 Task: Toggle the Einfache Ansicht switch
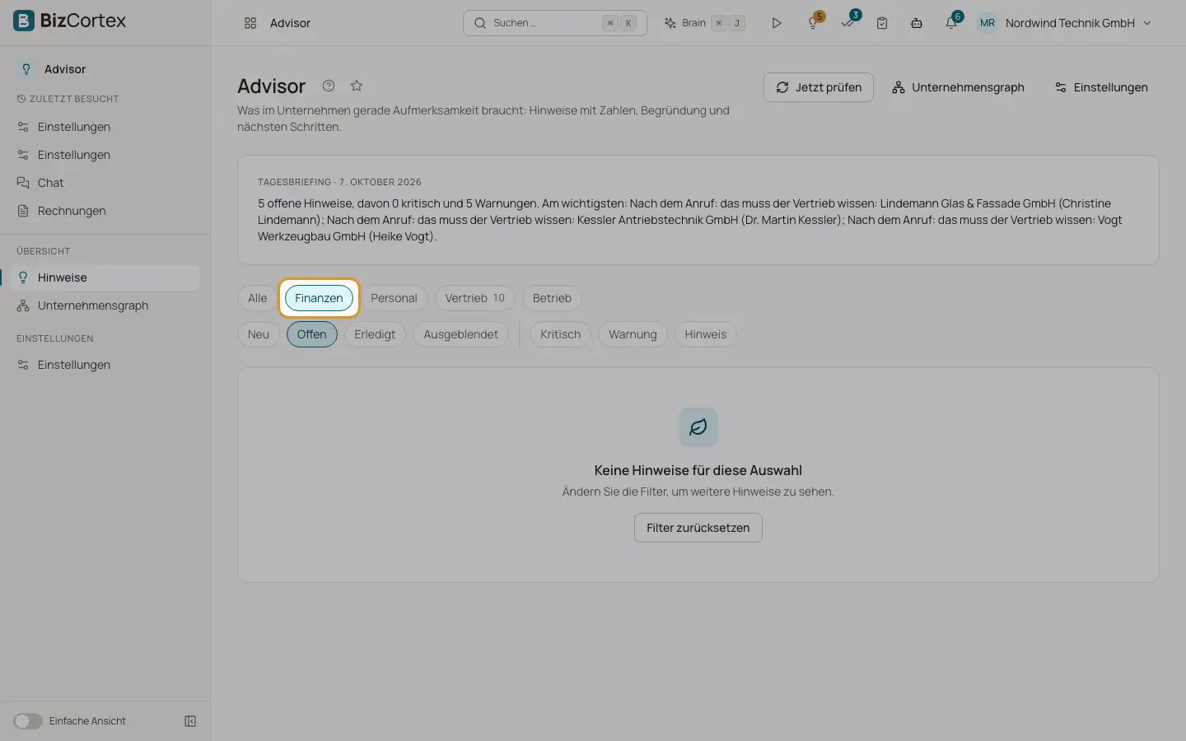point(28,721)
